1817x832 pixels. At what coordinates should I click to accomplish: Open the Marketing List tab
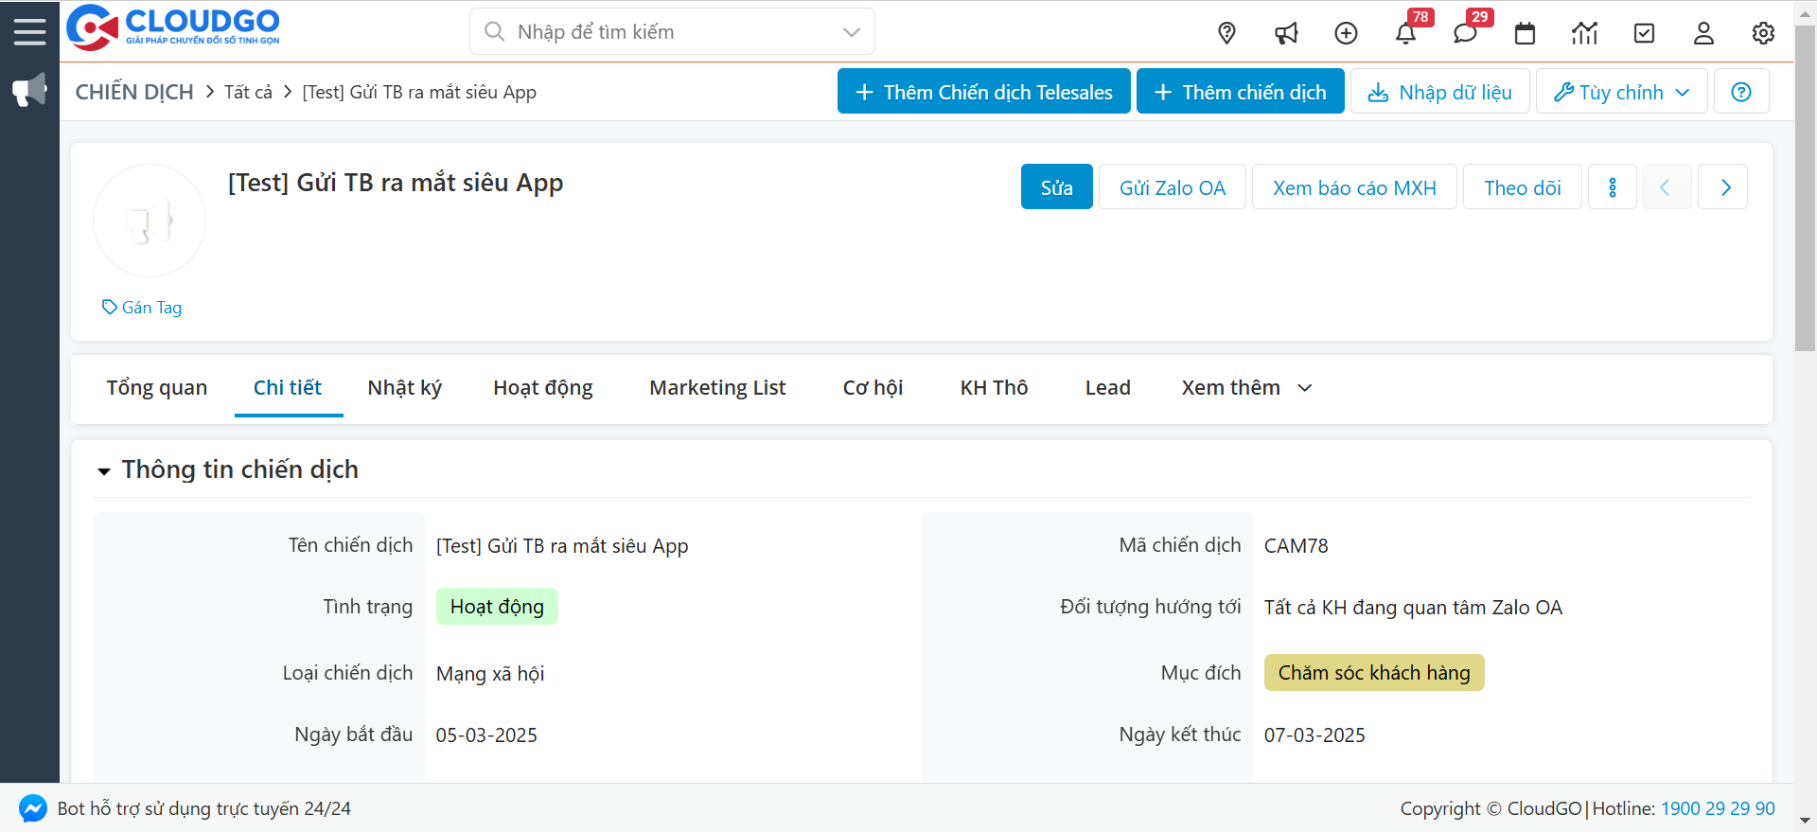coord(717,388)
